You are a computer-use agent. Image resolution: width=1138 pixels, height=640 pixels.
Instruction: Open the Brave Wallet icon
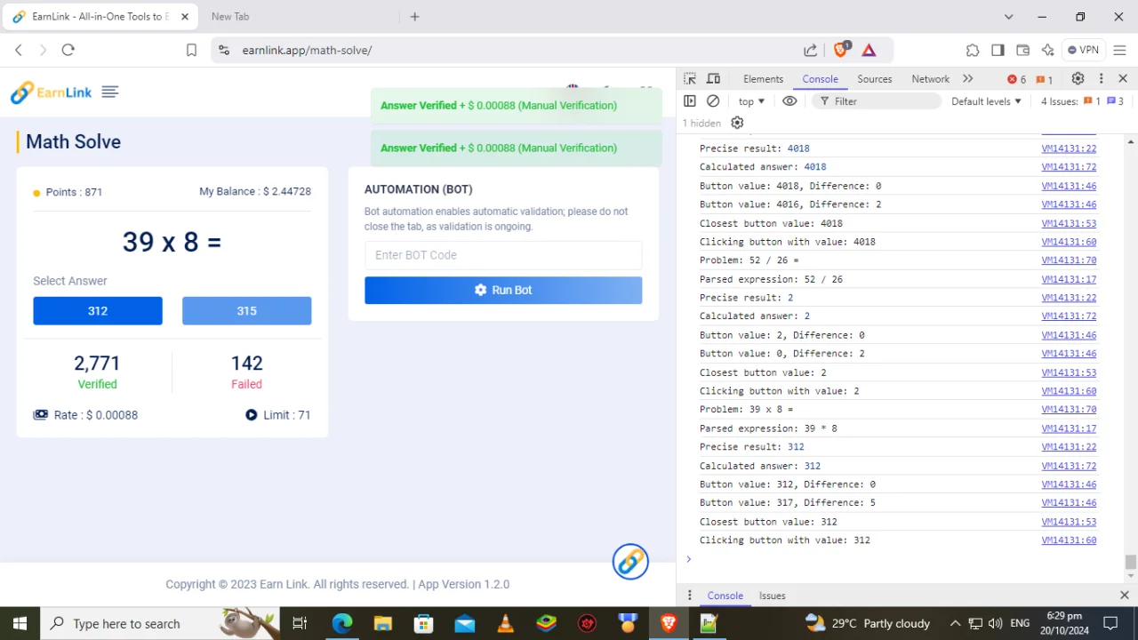coord(1023,50)
